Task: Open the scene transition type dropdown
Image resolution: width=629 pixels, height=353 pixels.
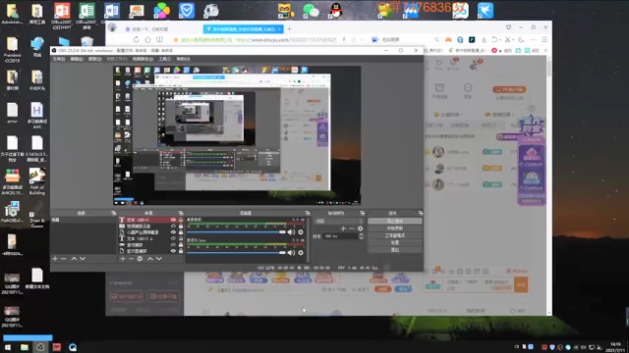Action: tap(339, 221)
